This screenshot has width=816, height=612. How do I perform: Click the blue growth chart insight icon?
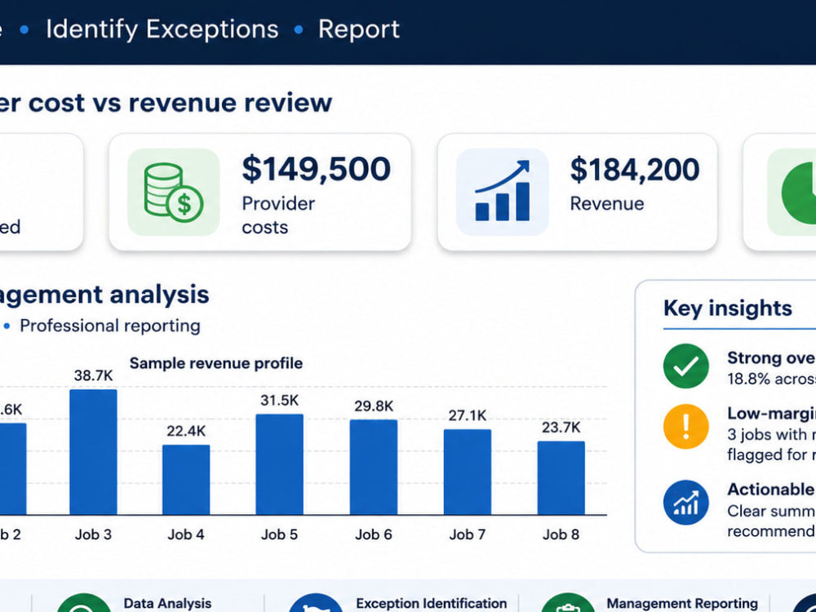pyautogui.click(x=686, y=502)
